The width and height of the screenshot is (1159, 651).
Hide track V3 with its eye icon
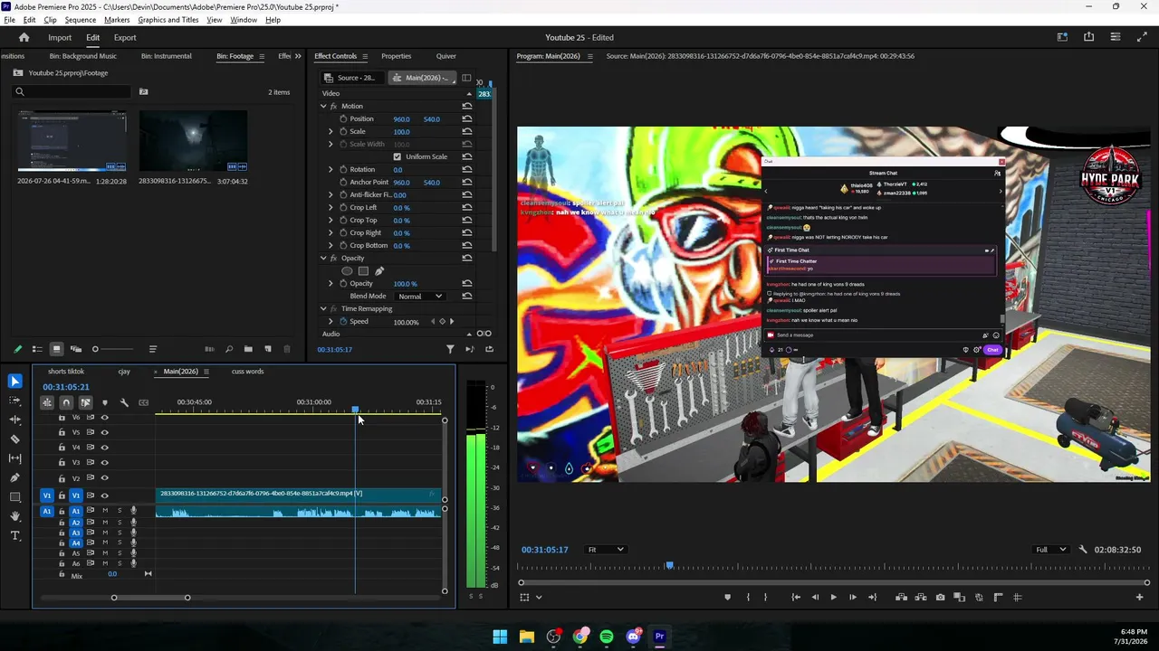[104, 462]
